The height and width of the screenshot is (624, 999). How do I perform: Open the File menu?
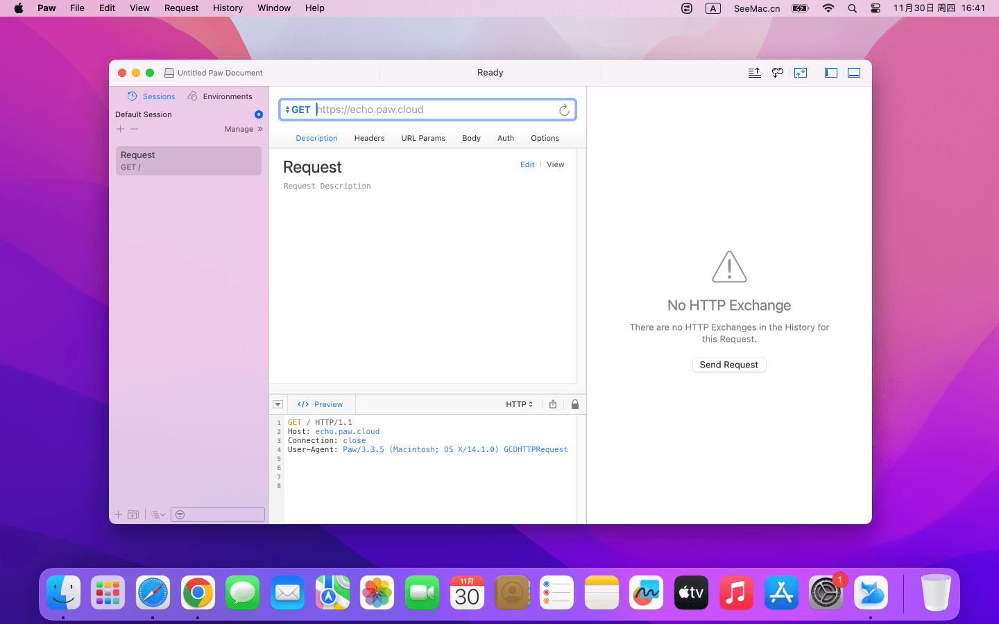pos(77,8)
